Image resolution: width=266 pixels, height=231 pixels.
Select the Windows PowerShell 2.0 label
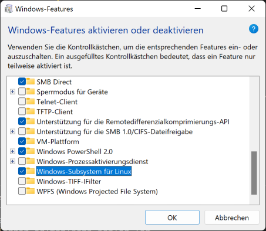(75, 151)
